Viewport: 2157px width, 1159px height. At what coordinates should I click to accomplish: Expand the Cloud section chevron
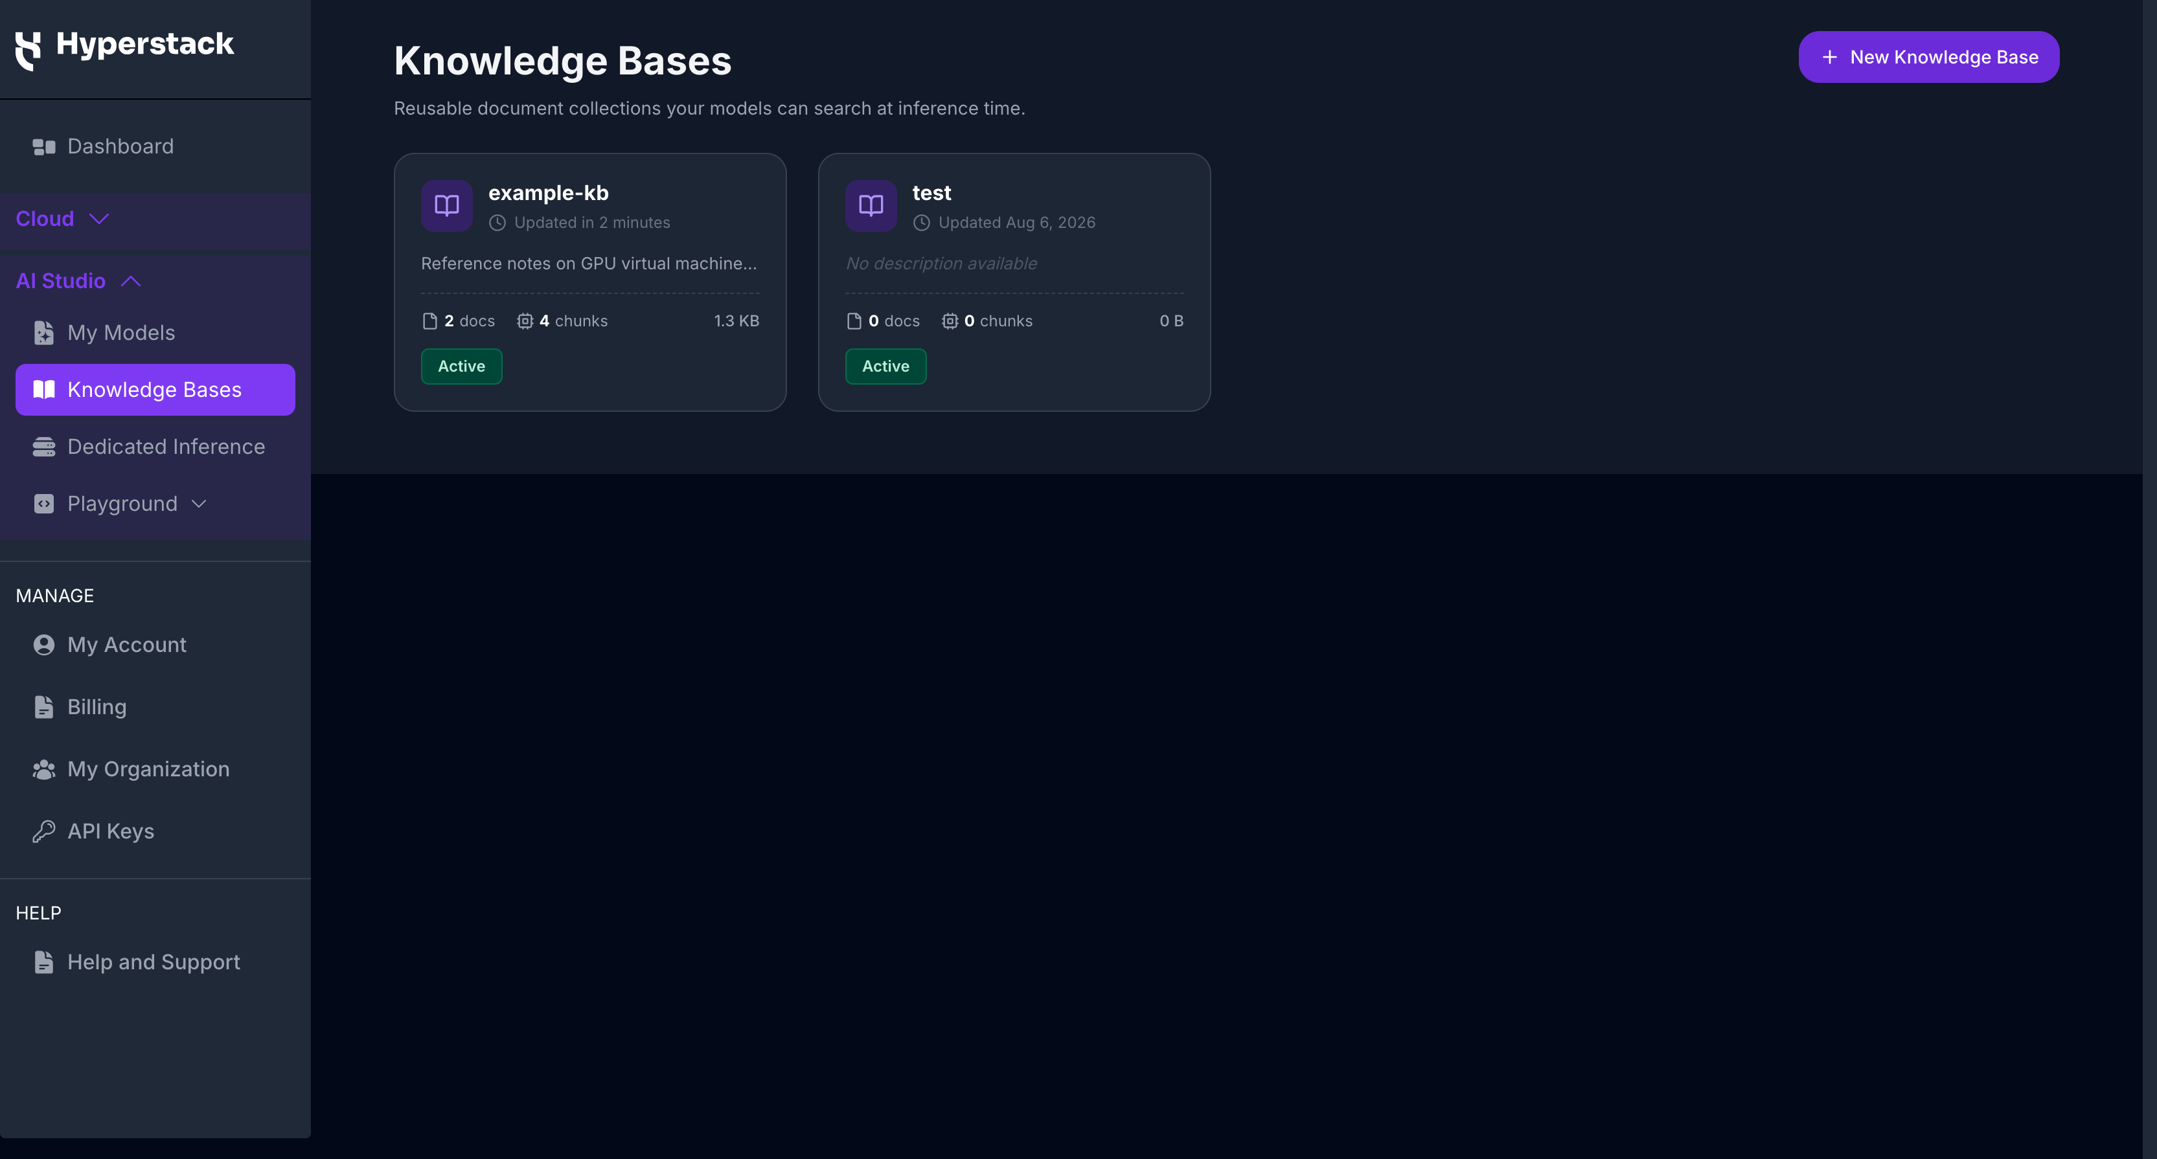point(100,219)
